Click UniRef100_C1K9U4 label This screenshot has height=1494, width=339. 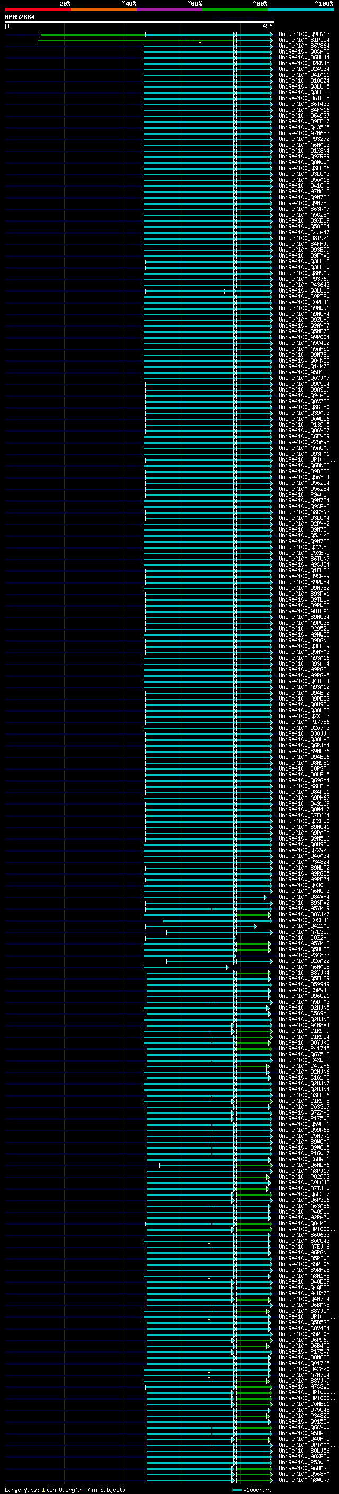pos(304,1037)
